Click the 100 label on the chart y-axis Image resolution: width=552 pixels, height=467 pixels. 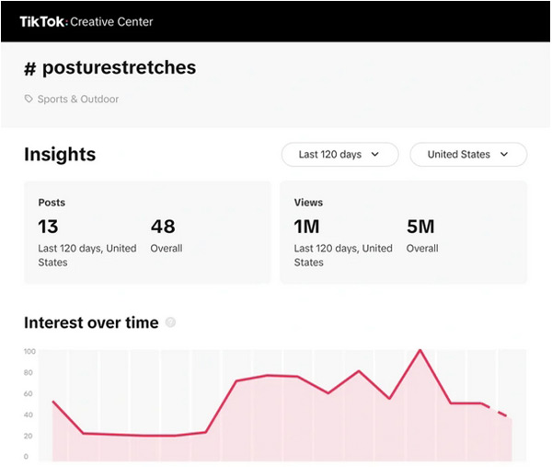point(29,351)
